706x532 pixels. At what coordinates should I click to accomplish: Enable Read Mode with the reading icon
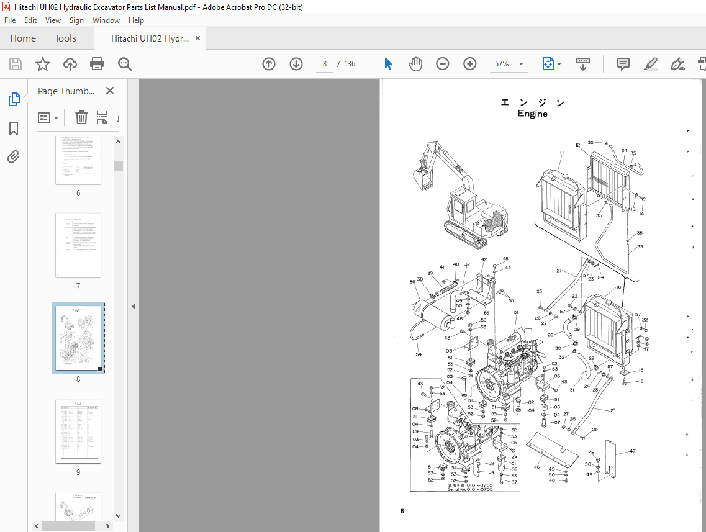click(582, 64)
